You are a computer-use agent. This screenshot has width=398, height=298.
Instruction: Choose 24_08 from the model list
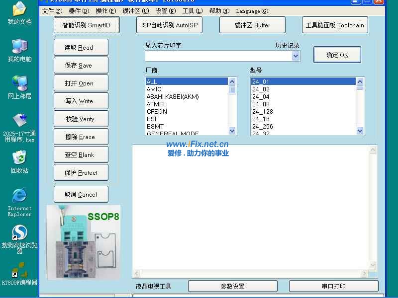(261, 104)
